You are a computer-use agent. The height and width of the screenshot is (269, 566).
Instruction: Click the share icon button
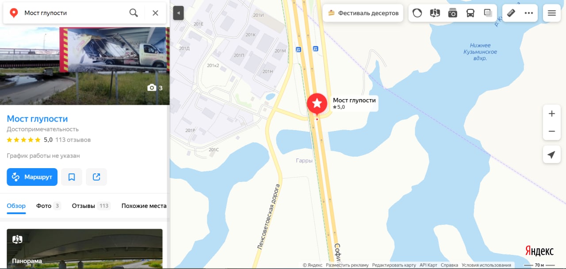(x=96, y=177)
